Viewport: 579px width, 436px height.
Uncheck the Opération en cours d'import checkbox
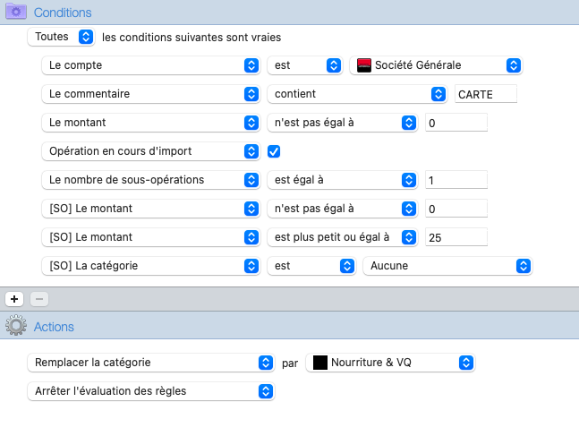274,151
